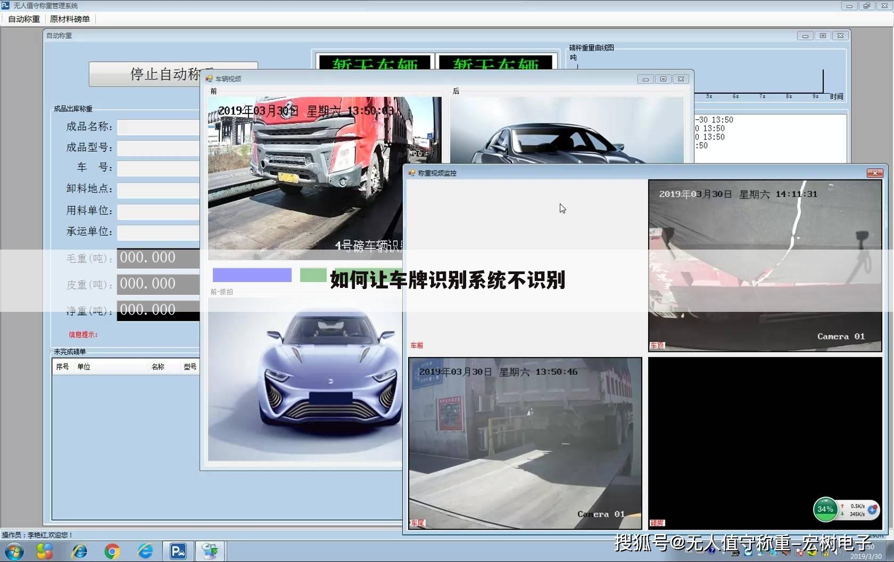This screenshot has height=562, width=894.
Task: Click the blue plus icon on speed widget
Action: point(872,510)
